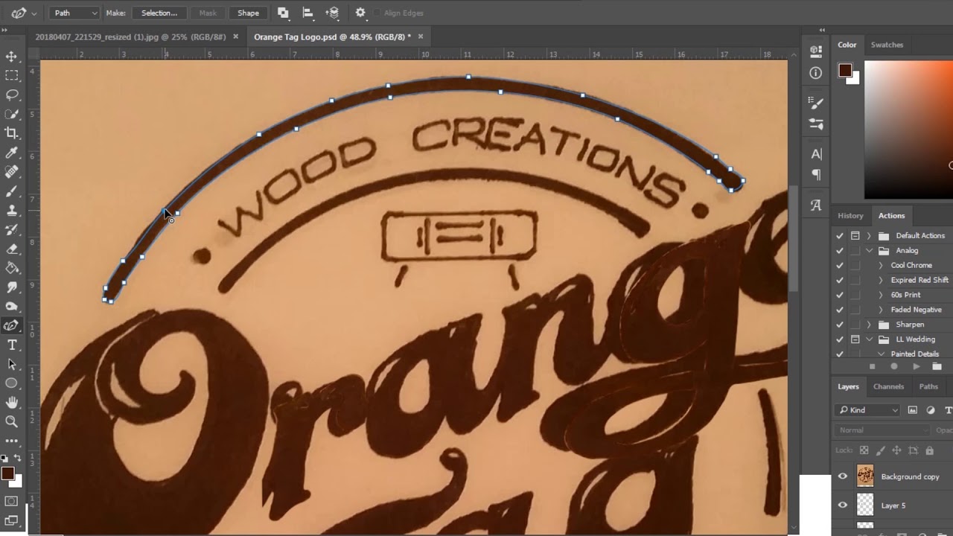The image size is (953, 536).
Task: Open path operations menu
Action: tap(283, 13)
